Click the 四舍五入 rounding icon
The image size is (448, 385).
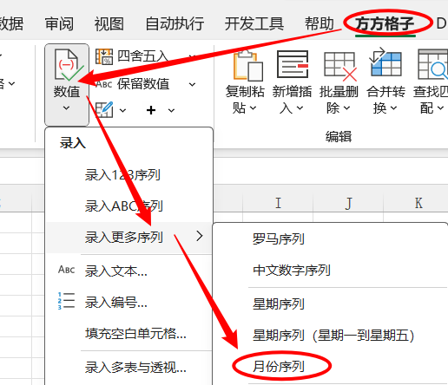[x=104, y=56]
